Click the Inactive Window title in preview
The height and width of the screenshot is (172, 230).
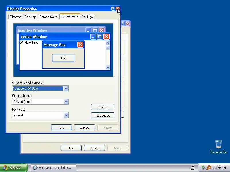click(32, 30)
